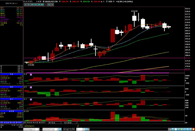The image size is (195, 131).
Task: Switch to 15-minute timeframe
Action: click(36, 4)
